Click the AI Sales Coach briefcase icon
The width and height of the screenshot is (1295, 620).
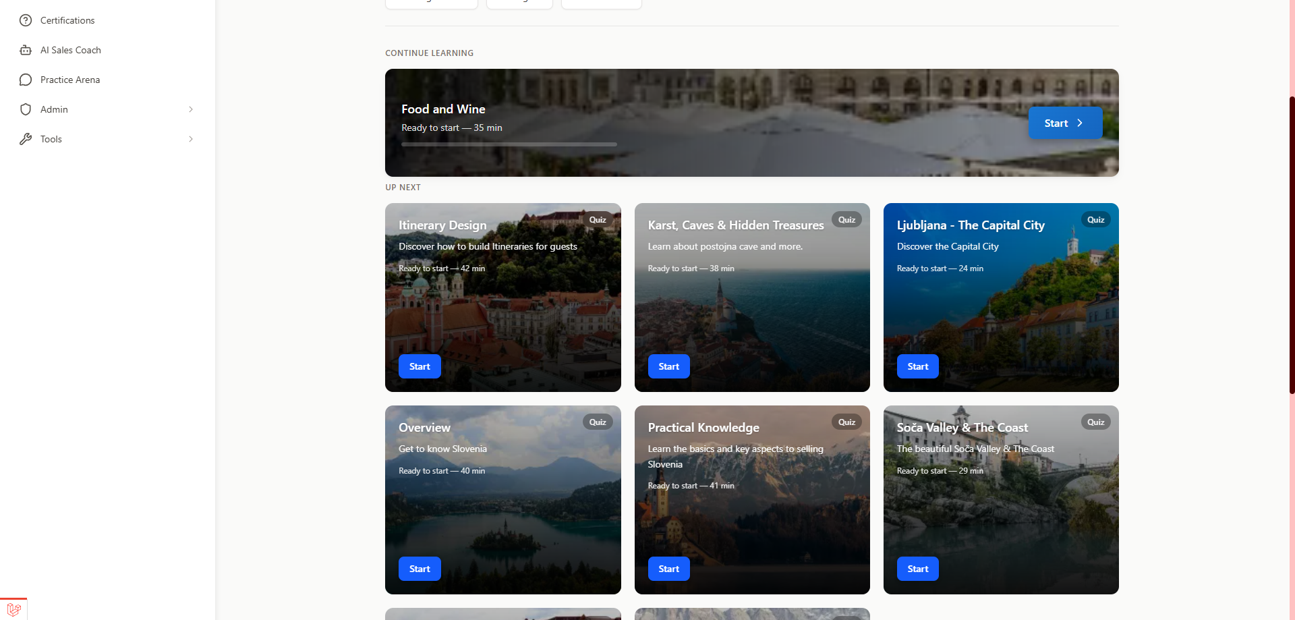point(25,50)
